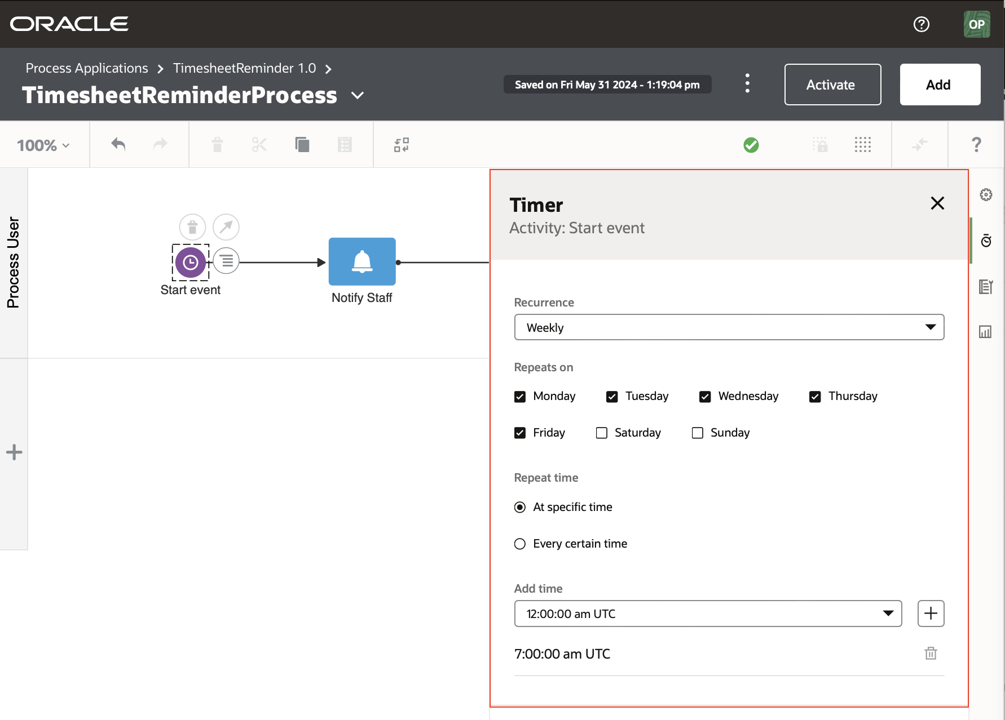Select the Every certain time option
The image size is (1005, 720).
tap(519, 544)
